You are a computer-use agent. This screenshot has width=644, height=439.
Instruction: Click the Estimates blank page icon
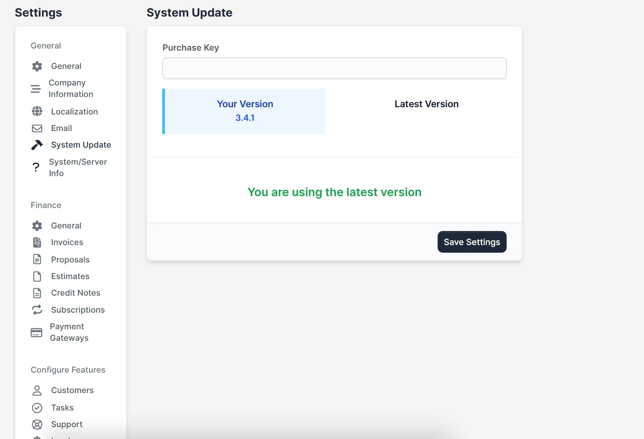[37, 277]
